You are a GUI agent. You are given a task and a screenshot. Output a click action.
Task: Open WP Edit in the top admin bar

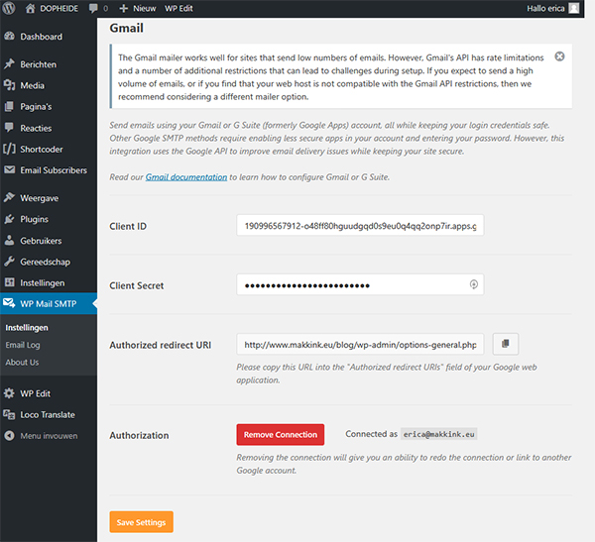point(178,8)
